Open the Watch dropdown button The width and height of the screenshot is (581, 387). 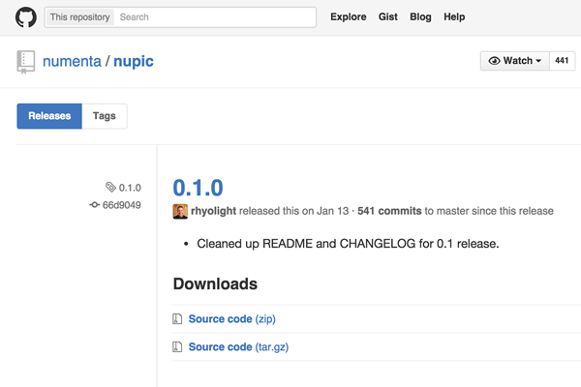click(515, 61)
